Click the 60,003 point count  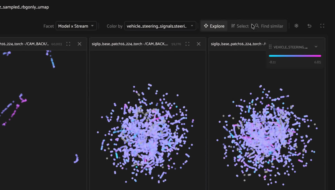tap(57, 44)
